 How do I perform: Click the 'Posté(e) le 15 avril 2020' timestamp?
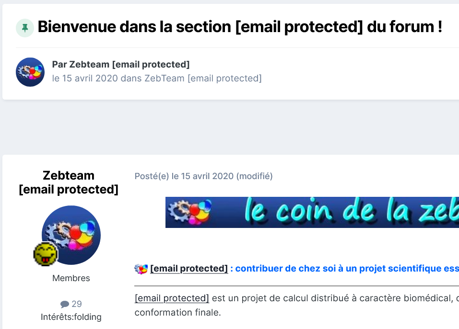[184, 176]
